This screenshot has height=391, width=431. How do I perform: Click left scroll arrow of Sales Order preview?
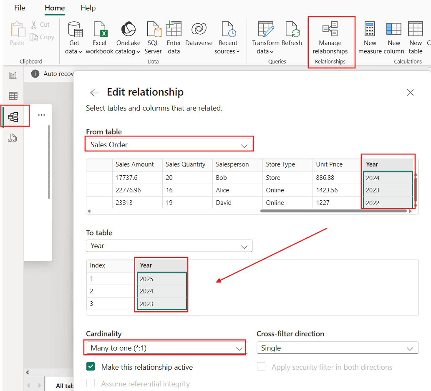pos(89,211)
